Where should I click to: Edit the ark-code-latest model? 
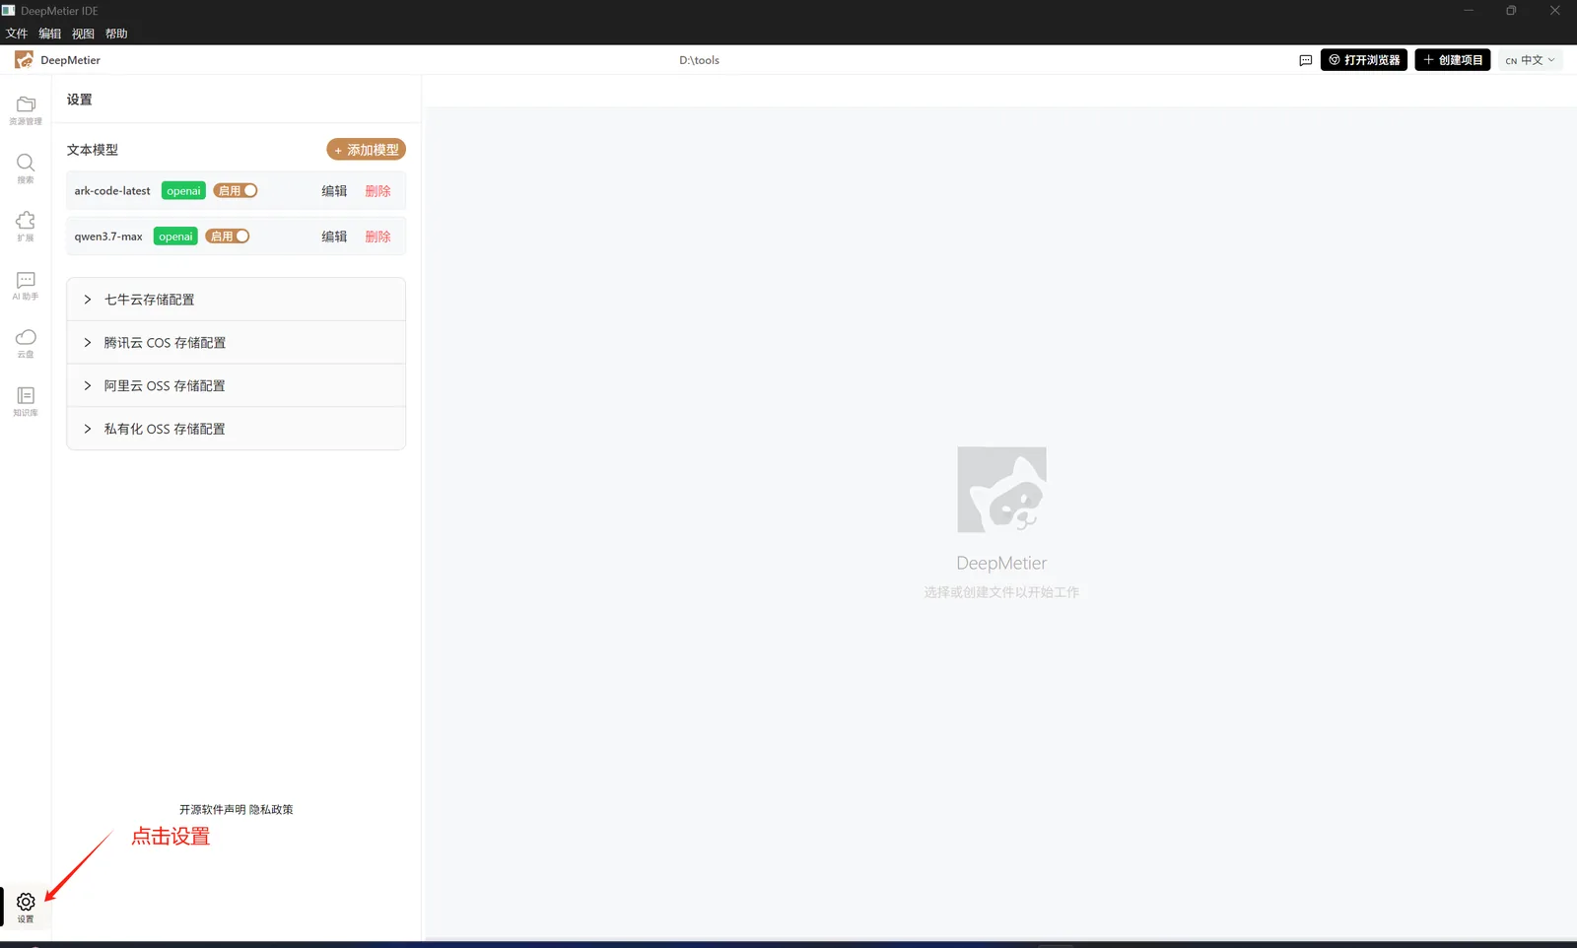click(x=334, y=191)
